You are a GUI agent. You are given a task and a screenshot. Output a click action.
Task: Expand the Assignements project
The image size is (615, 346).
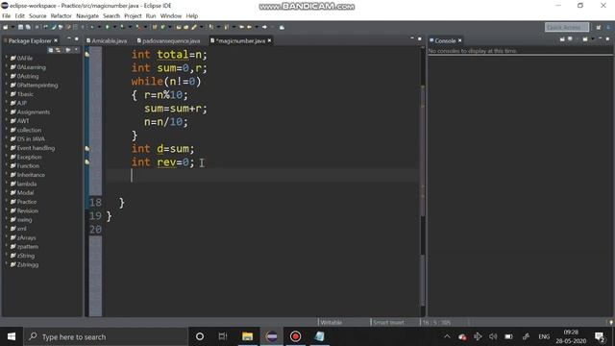(x=6, y=111)
